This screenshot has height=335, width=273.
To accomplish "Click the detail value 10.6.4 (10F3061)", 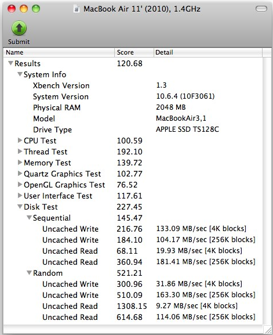I will [x=185, y=96].
